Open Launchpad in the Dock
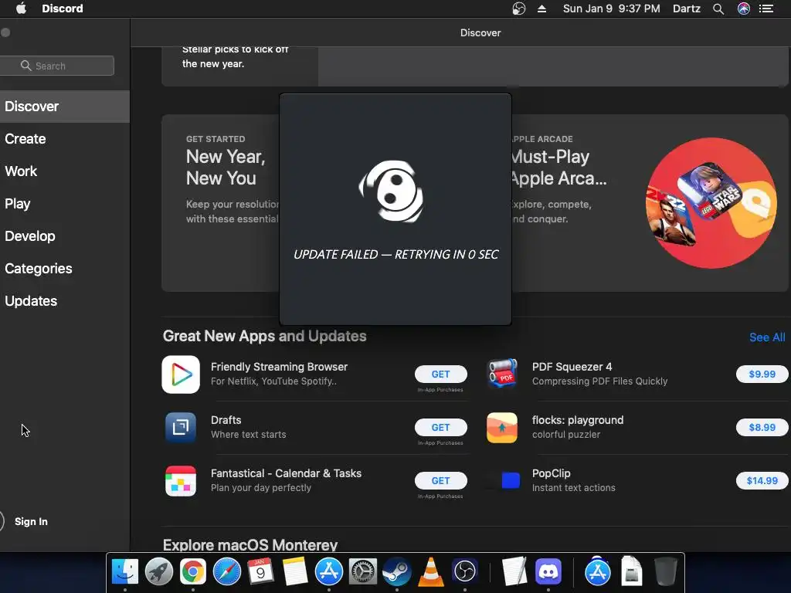 point(159,571)
